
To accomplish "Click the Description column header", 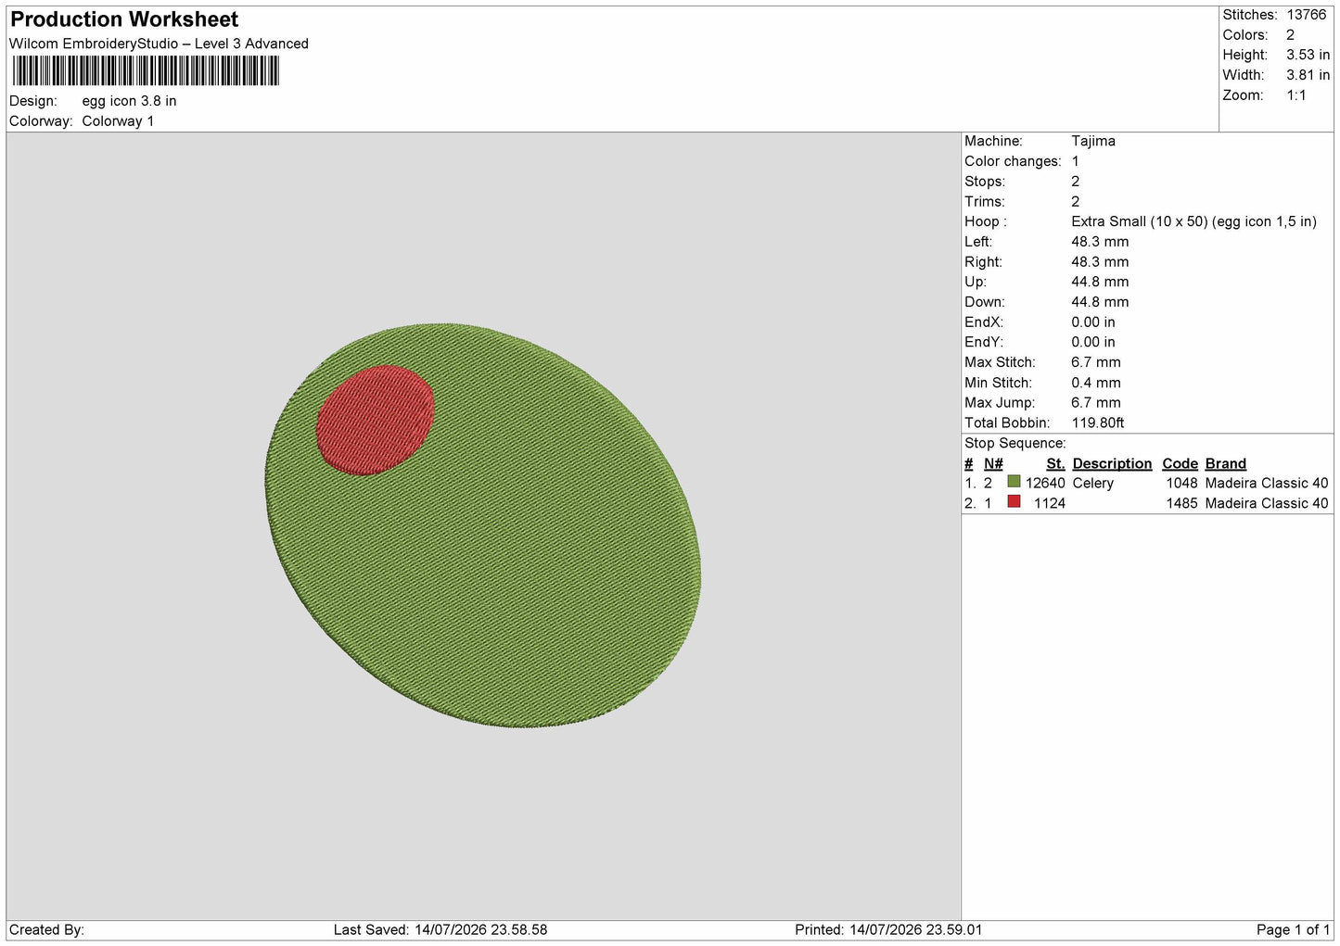I will pyautogui.click(x=1112, y=463).
